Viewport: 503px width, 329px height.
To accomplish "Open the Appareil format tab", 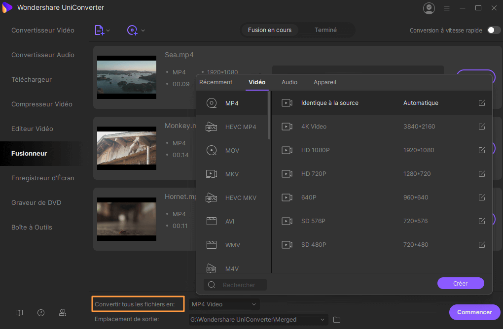I will pos(324,82).
